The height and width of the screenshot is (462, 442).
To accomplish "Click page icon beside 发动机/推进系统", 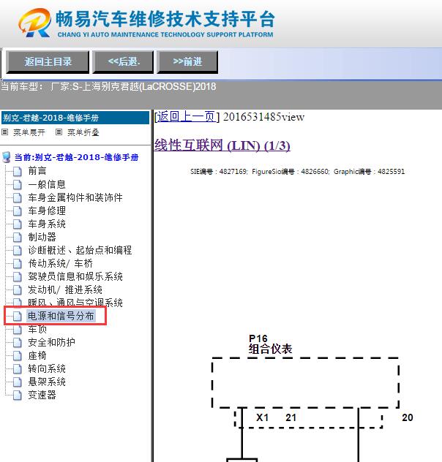I will 17,290.
